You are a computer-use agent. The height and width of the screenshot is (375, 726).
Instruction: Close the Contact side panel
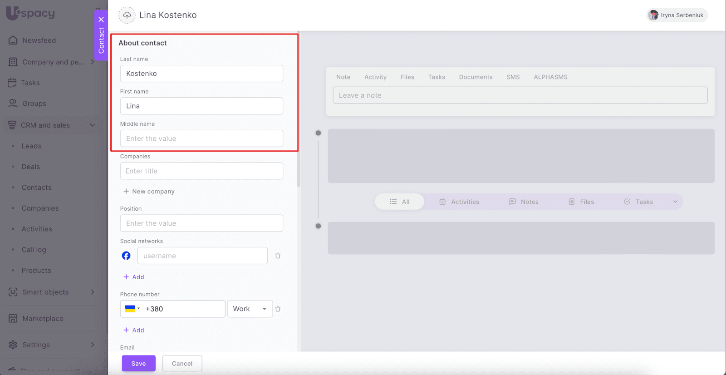tap(101, 20)
